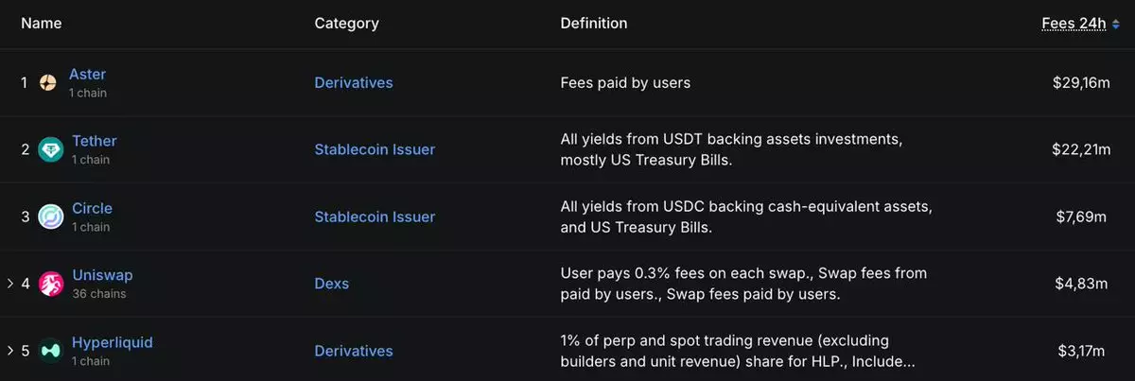Click the pink Uniswap unicorn logo
1135x381 pixels.
tap(50, 284)
